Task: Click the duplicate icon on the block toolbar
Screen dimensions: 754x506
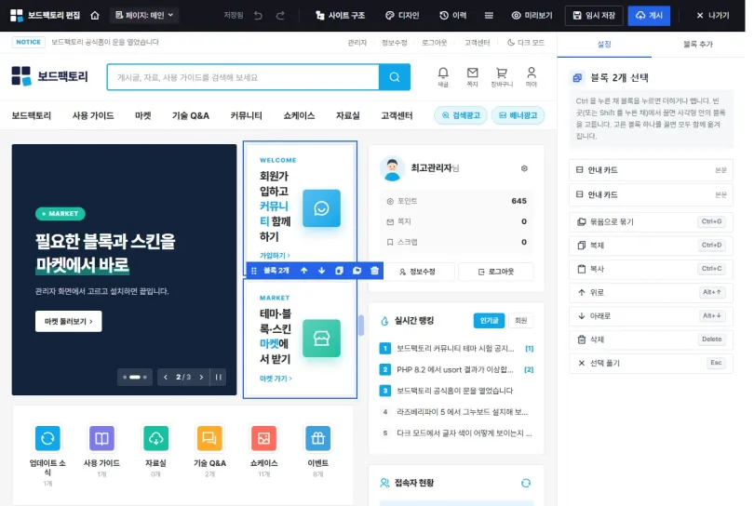Action: pyautogui.click(x=339, y=271)
